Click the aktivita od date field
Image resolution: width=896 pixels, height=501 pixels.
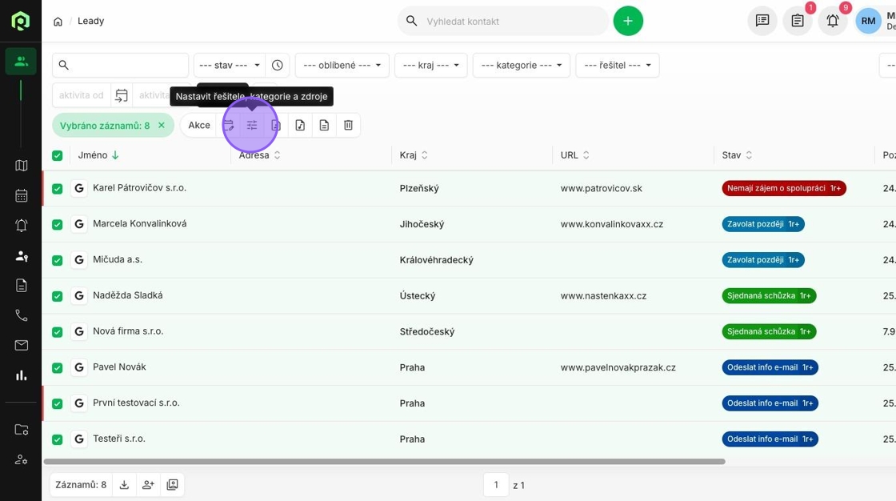(x=81, y=95)
